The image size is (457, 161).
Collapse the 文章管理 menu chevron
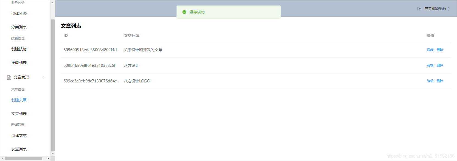click(43, 77)
